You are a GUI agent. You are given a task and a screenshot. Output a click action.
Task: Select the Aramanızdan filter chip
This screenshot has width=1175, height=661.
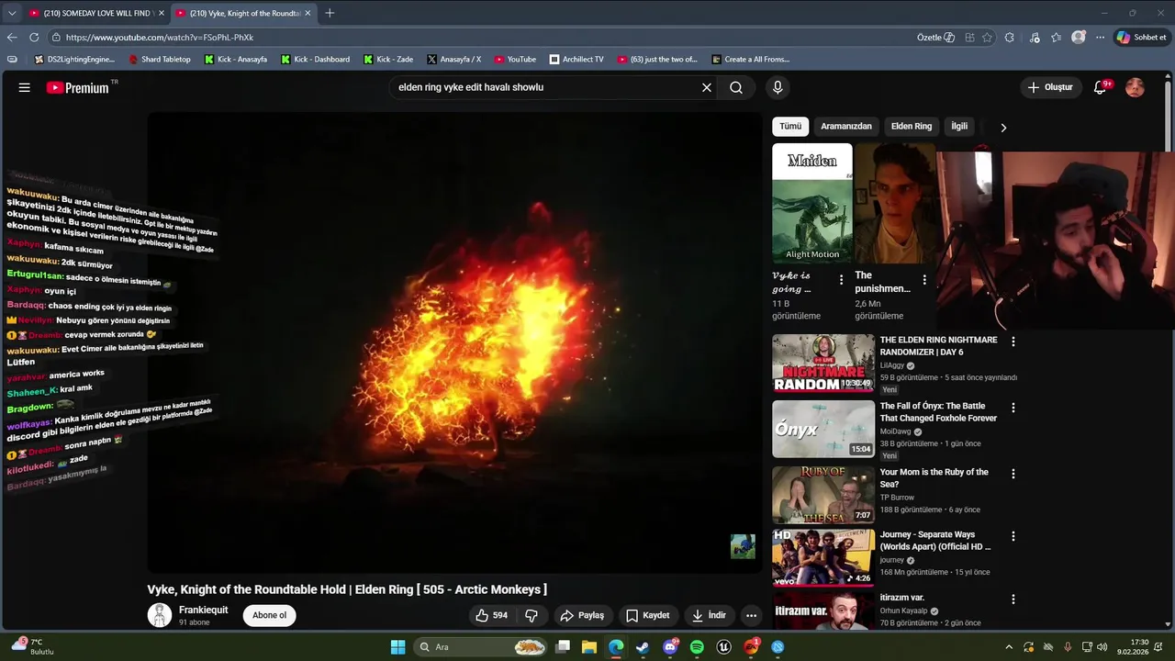tap(846, 127)
